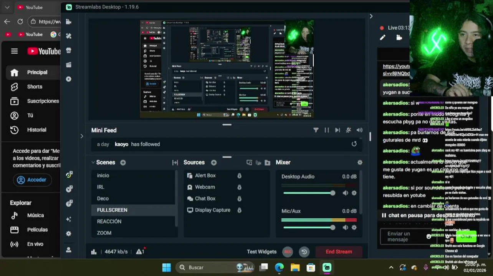Open the App Store icon in Streamlabs sidebar

69,50
